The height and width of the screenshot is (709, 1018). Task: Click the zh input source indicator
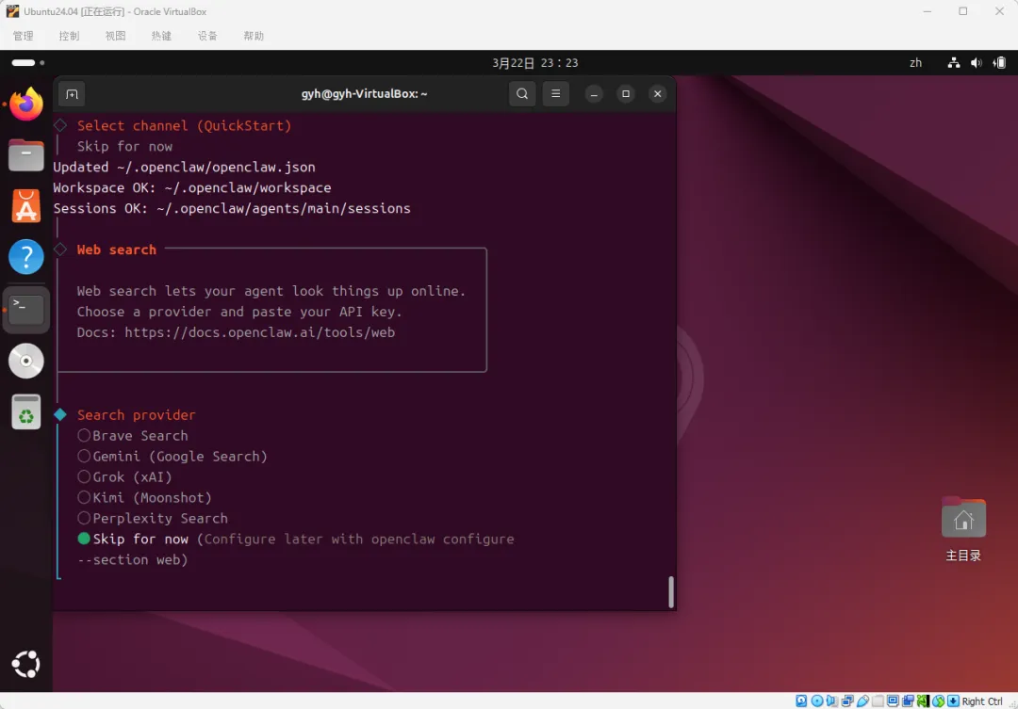pyautogui.click(x=915, y=63)
